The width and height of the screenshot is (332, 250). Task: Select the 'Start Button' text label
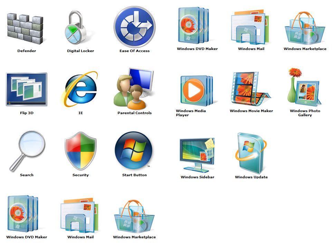(x=134, y=175)
